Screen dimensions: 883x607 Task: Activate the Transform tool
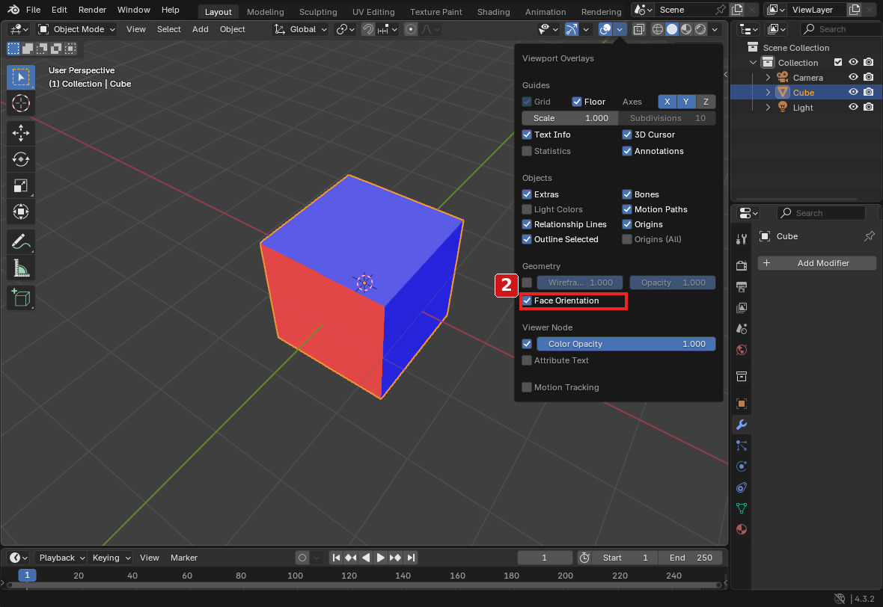click(21, 212)
